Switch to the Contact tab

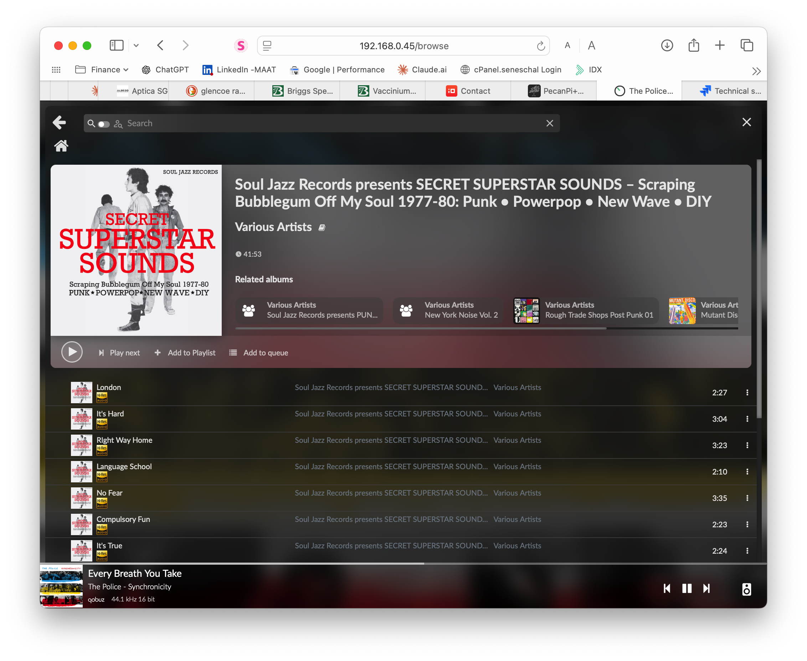468,91
